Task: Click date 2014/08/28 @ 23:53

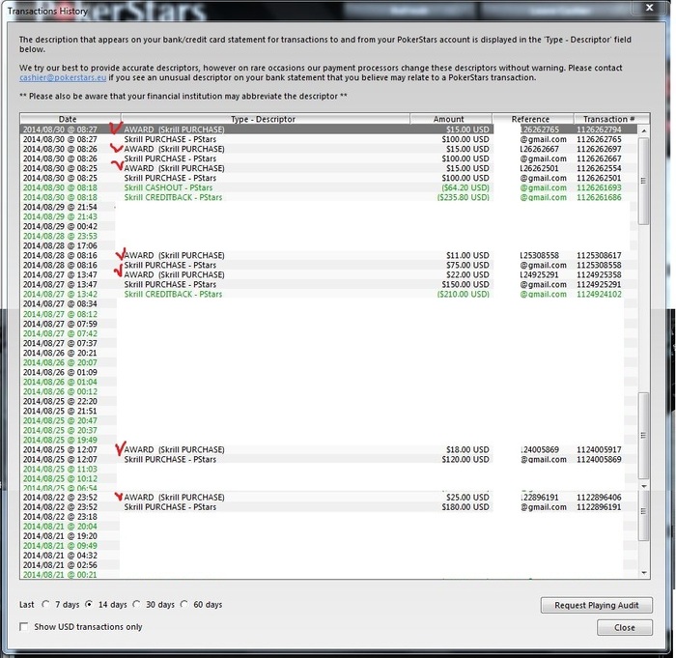Action: (60, 236)
